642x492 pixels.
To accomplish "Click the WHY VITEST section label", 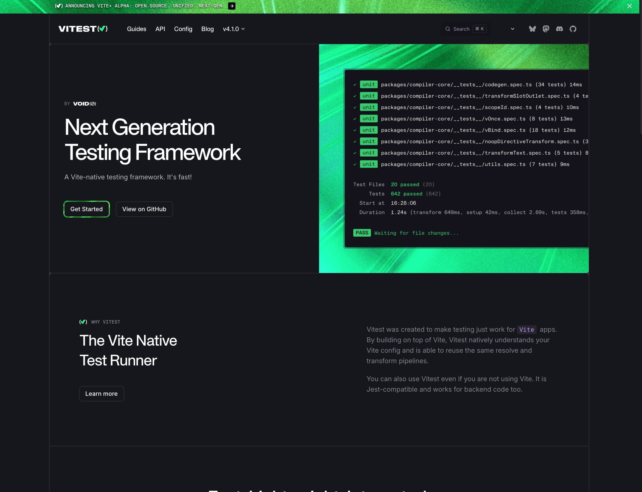I will click(106, 322).
